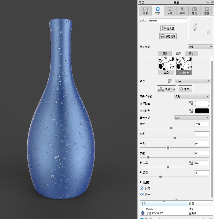
Task: Expand the 级别 section triangle
Action: 141,172
